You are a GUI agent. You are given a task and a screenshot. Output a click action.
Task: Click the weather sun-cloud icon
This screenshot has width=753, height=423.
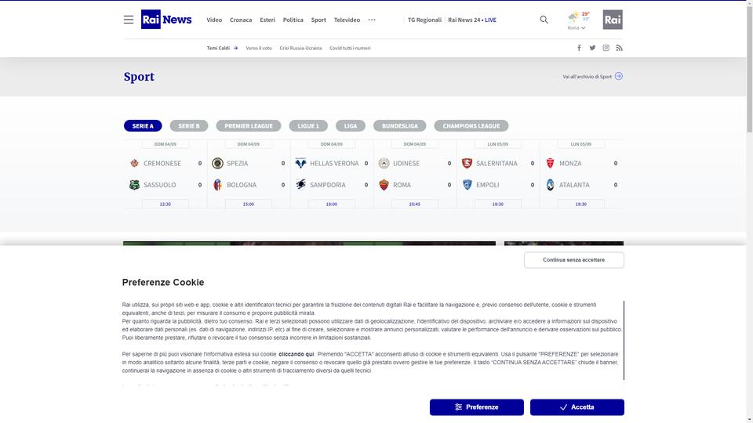click(573, 17)
